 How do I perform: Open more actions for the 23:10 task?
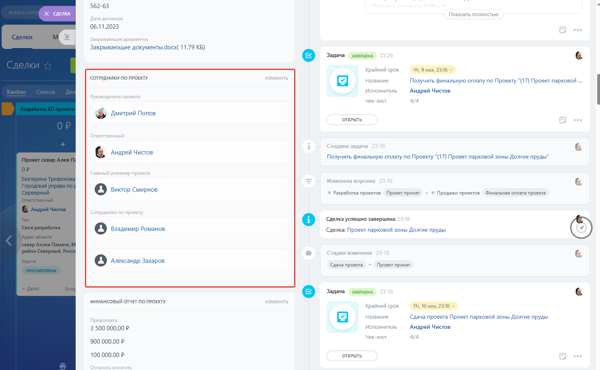578,356
